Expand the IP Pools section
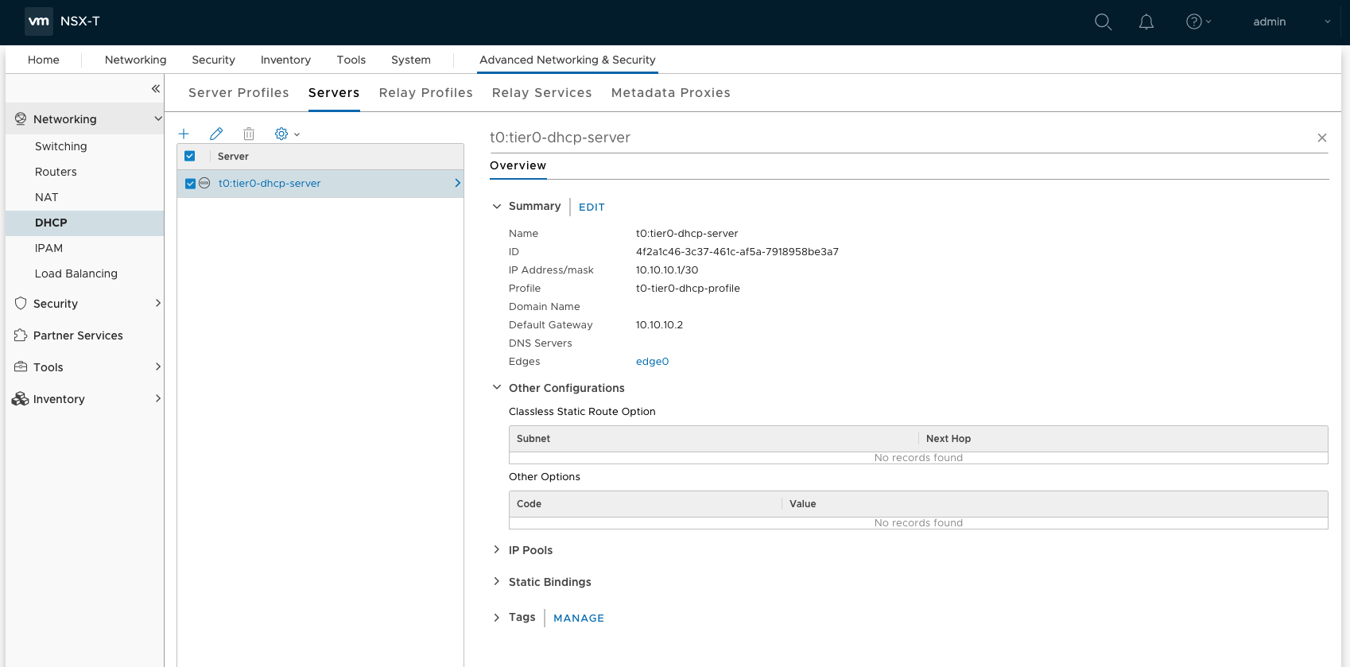The width and height of the screenshot is (1350, 667). point(530,550)
